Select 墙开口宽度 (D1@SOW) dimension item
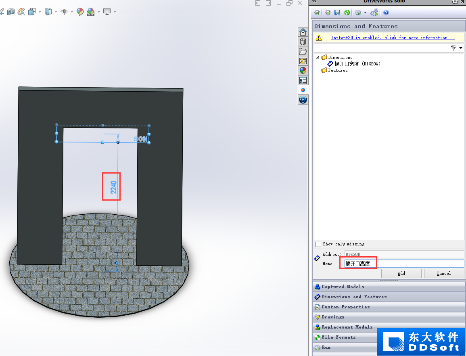The image size is (466, 356). click(x=357, y=64)
